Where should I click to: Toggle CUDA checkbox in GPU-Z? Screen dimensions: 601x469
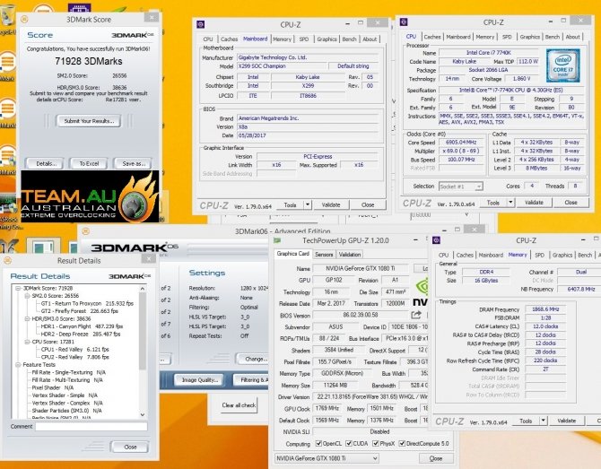click(349, 444)
